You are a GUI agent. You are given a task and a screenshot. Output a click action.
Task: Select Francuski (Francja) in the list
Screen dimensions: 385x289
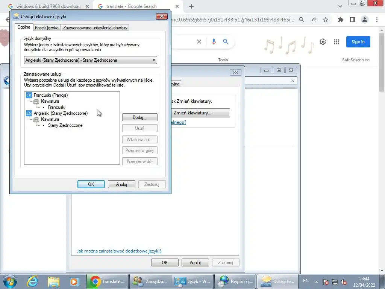coord(51,95)
